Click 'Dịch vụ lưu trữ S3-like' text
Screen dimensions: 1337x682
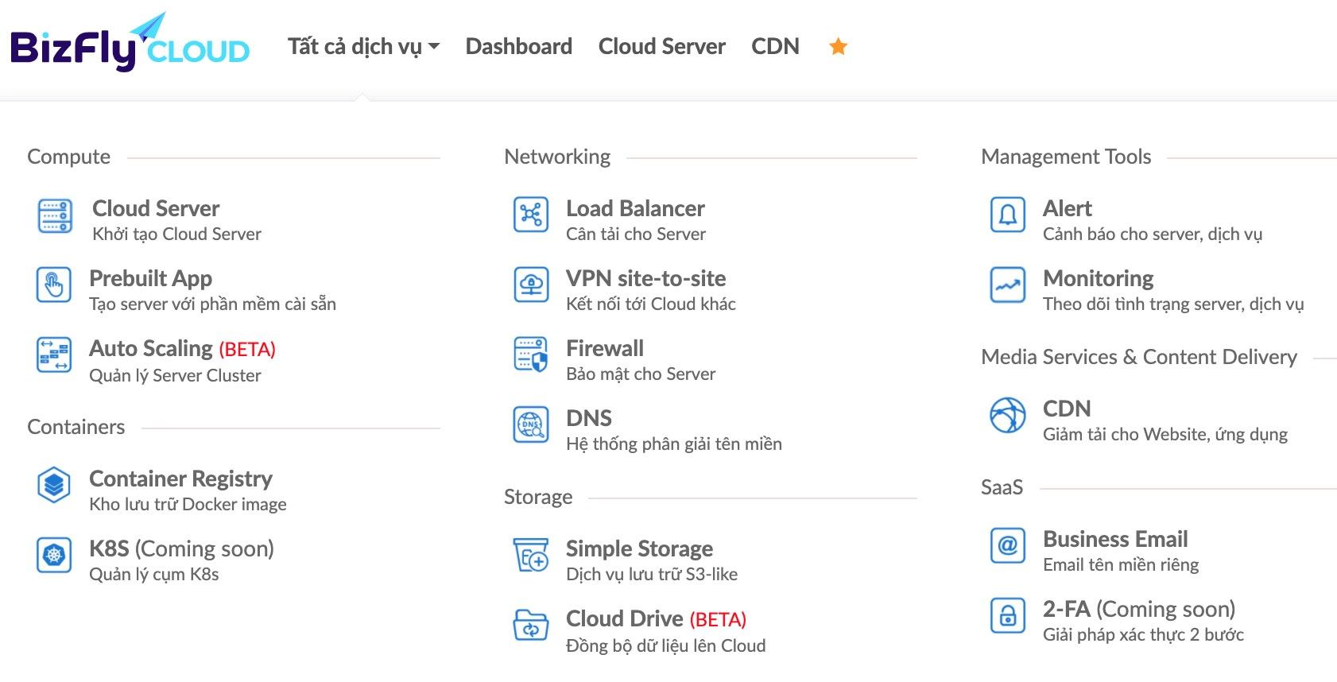click(652, 574)
